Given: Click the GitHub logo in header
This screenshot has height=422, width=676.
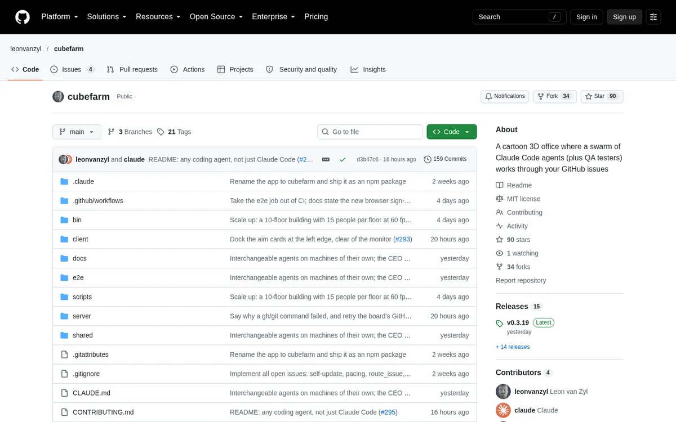Looking at the screenshot, I should [23, 17].
